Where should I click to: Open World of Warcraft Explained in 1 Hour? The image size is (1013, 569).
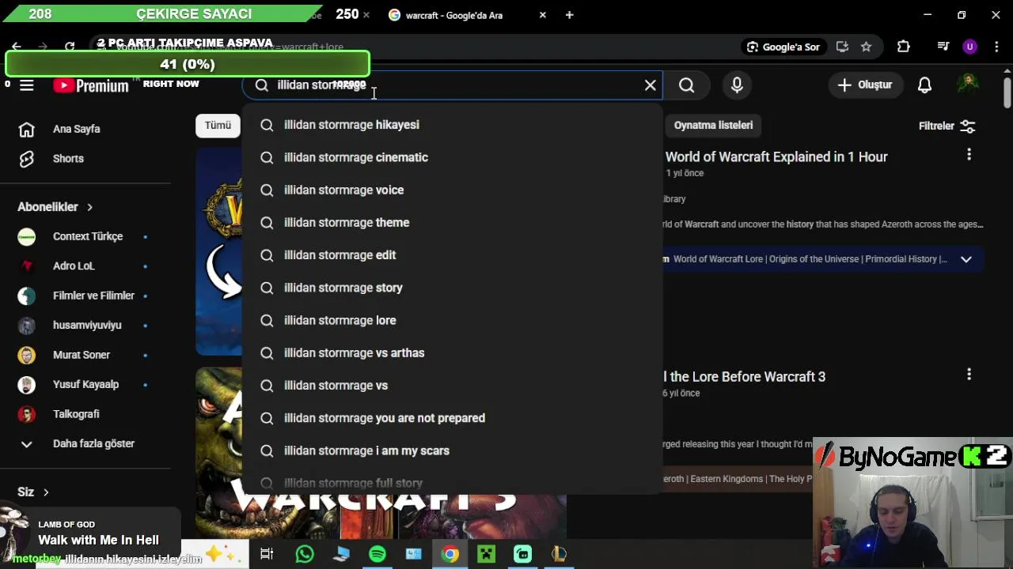[776, 157]
